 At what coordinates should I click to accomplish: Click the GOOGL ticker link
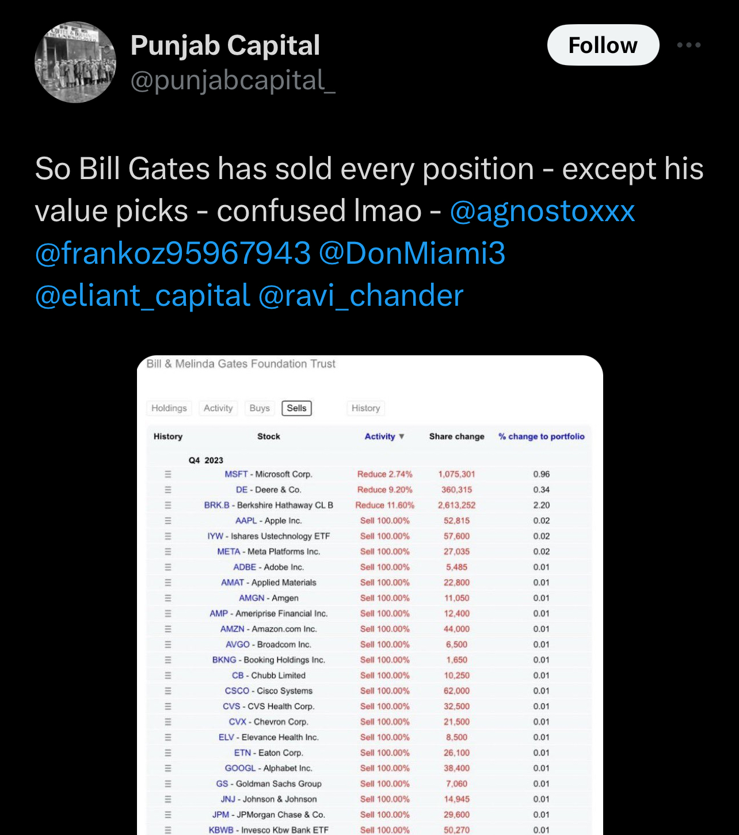[x=240, y=768]
